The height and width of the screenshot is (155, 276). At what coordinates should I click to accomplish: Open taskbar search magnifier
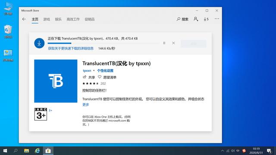(x=16, y=151)
